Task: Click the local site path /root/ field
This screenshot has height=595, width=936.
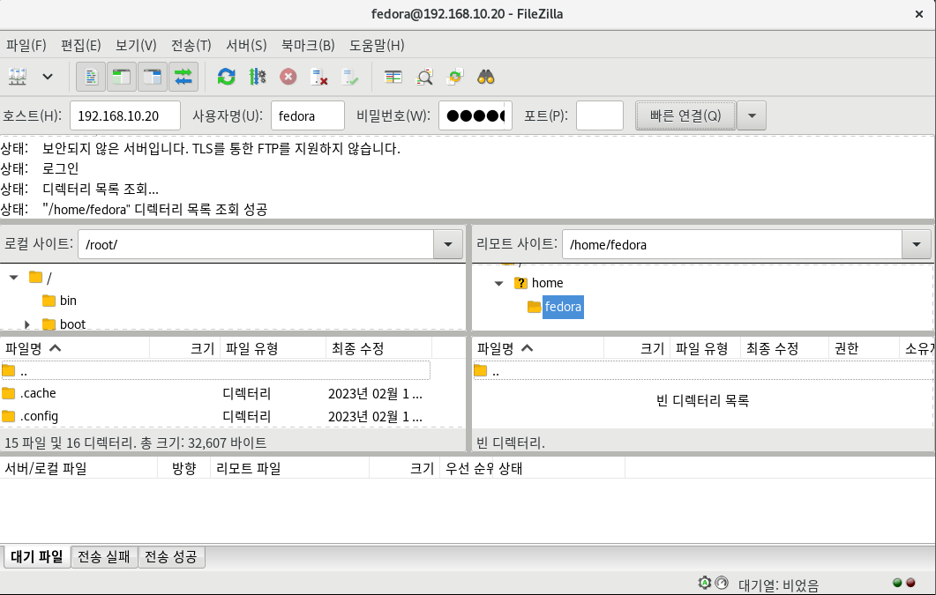Action: click(256, 244)
